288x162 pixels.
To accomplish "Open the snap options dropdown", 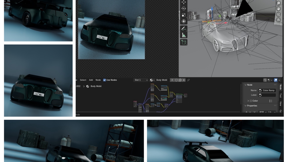I will pyautogui.click(x=270, y=80).
